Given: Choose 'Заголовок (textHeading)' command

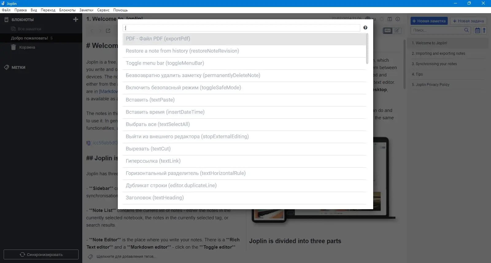Looking at the screenshot, I should [244, 198].
